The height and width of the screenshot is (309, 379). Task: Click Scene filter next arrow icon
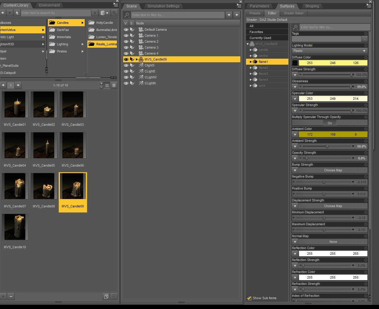point(237,15)
